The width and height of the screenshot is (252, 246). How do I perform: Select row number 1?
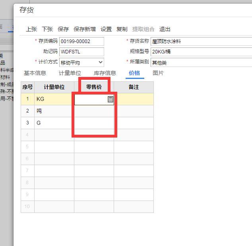coord(27,99)
